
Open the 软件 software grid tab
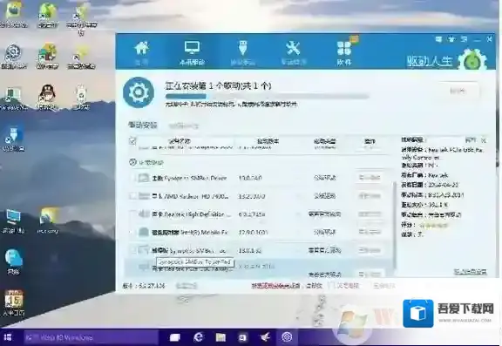(344, 53)
